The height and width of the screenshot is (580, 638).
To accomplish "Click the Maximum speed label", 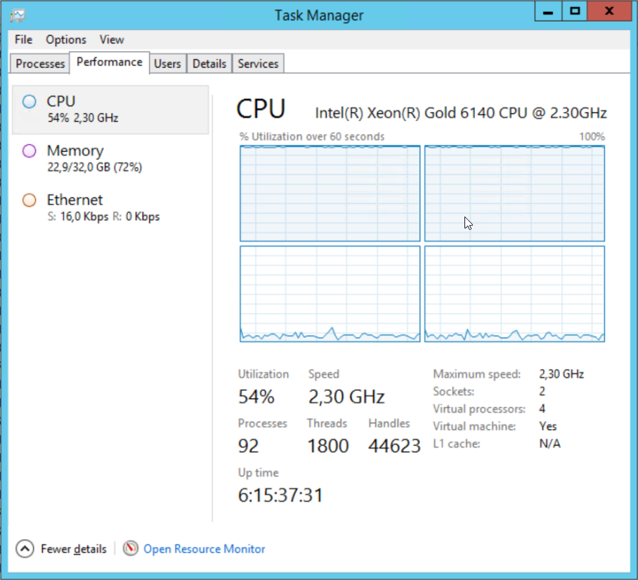I will coord(477,374).
